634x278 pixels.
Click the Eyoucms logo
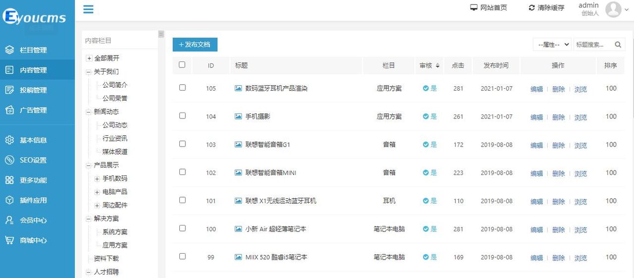click(x=34, y=17)
